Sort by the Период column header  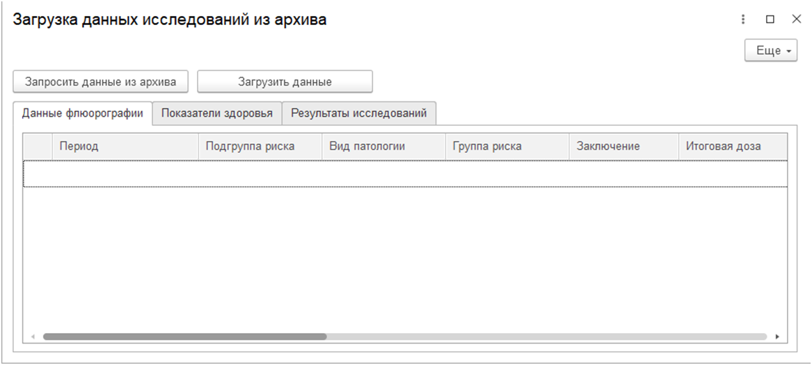pos(125,146)
